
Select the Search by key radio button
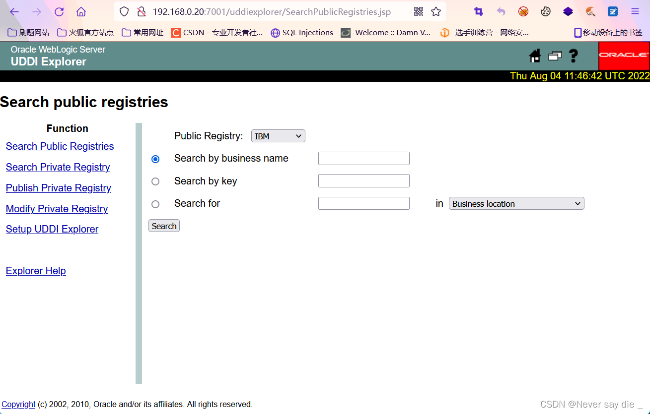(x=155, y=181)
